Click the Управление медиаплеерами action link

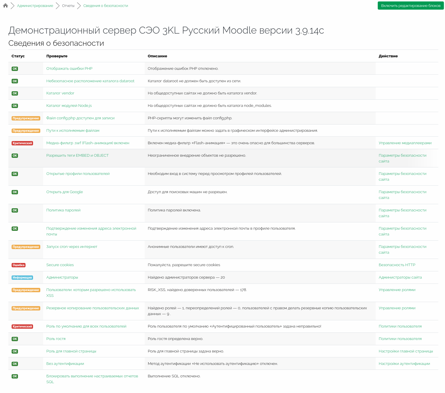(x=405, y=143)
